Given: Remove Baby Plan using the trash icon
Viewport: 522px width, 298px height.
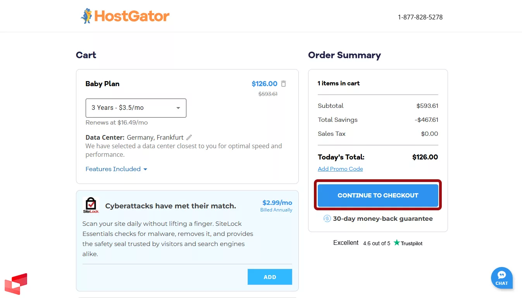Looking at the screenshot, I should [x=283, y=83].
